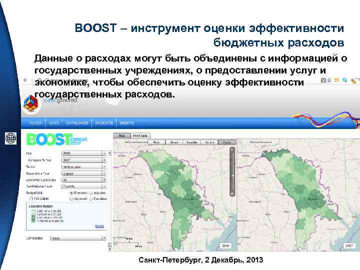The width and height of the screenshot is (360, 270).
Task: Click the panel scrollbar up arrow
Action: click(x=109, y=152)
